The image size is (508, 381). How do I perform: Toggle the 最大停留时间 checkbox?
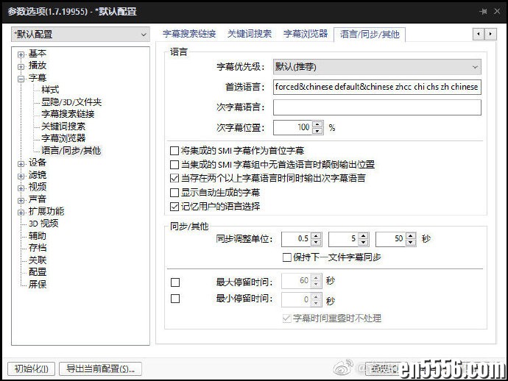pos(175,282)
